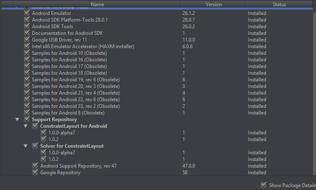Select the Google Repository row label
This screenshot has width=316, height=190.
(x=60, y=173)
